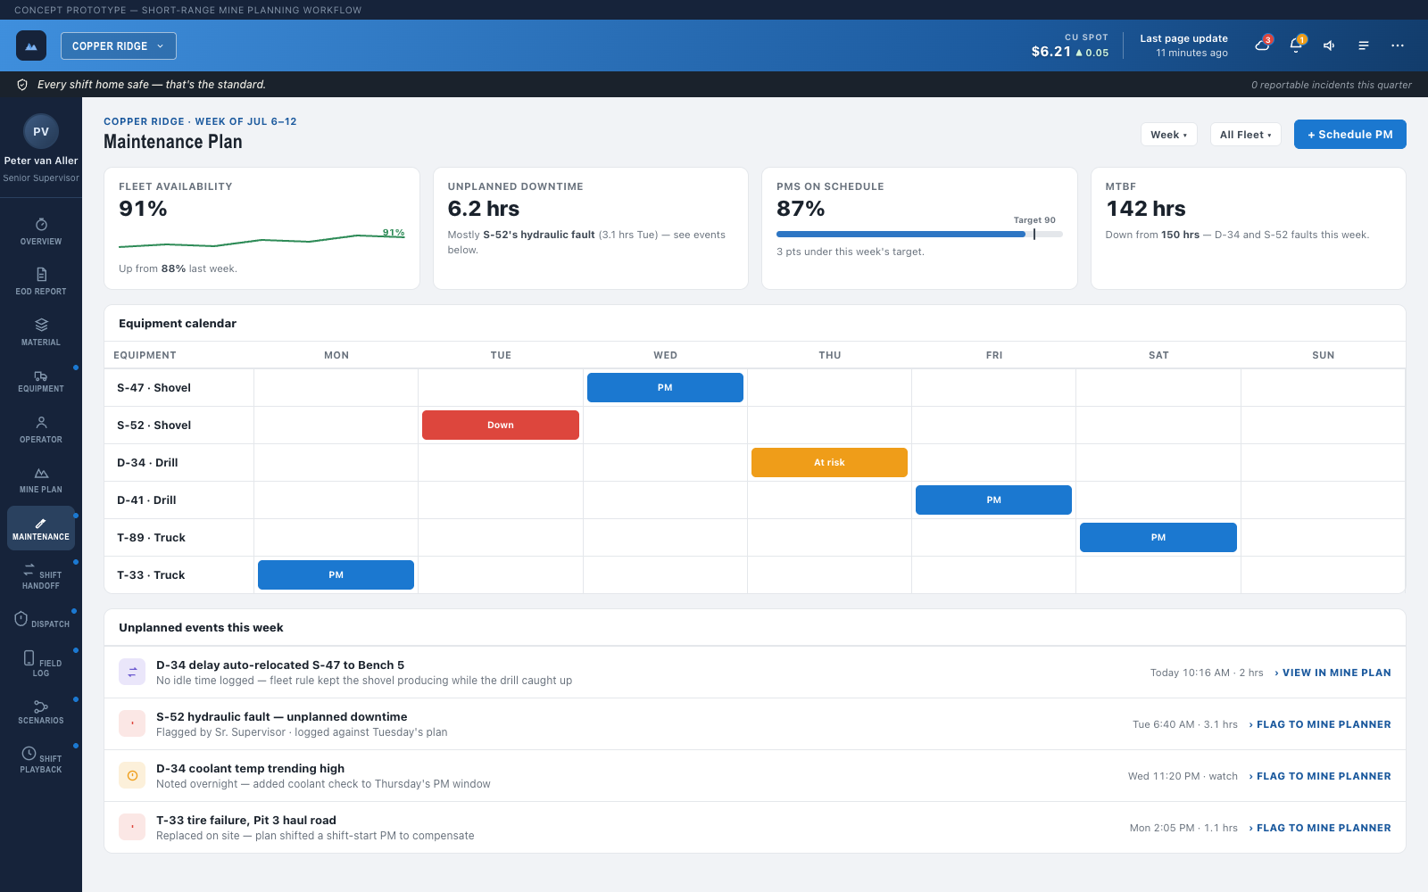The width and height of the screenshot is (1428, 892).
Task: Select the D-41 Friday PM block
Action: [993, 500]
